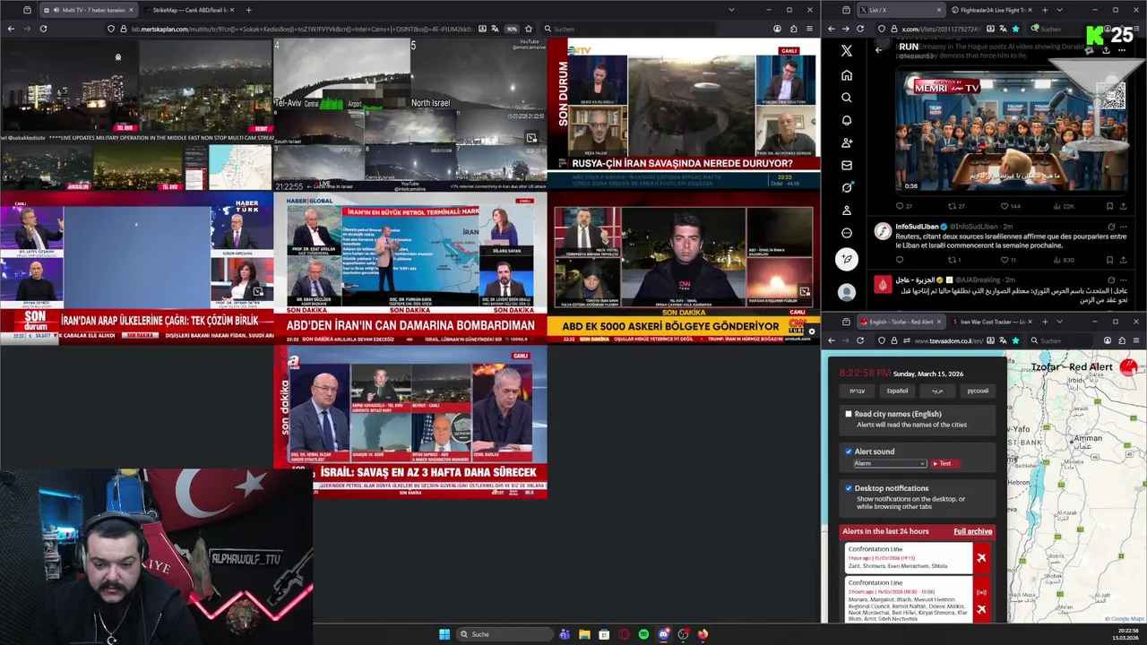
Task: Open the Tel-Aviv live cam stream tile
Action: click(341, 73)
